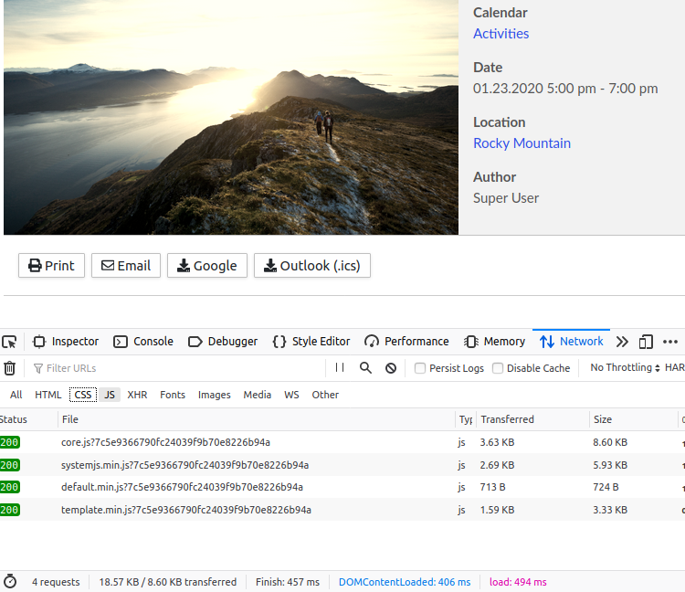685x592 pixels.
Task: Open network search with magnifier icon
Action: click(x=365, y=368)
